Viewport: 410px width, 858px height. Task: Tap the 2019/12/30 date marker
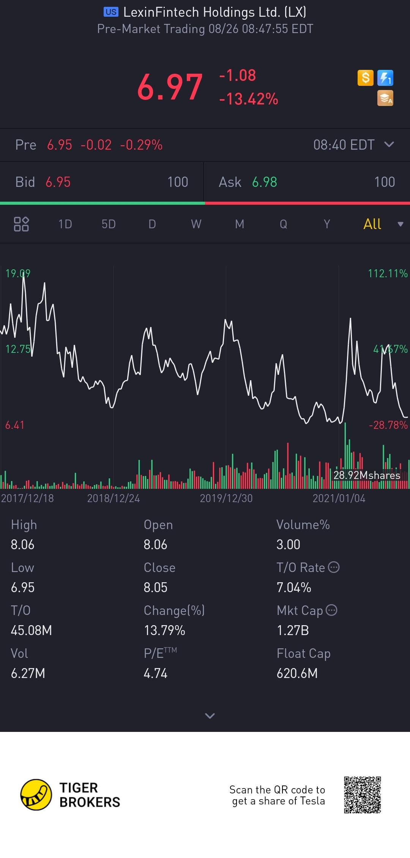point(226,498)
